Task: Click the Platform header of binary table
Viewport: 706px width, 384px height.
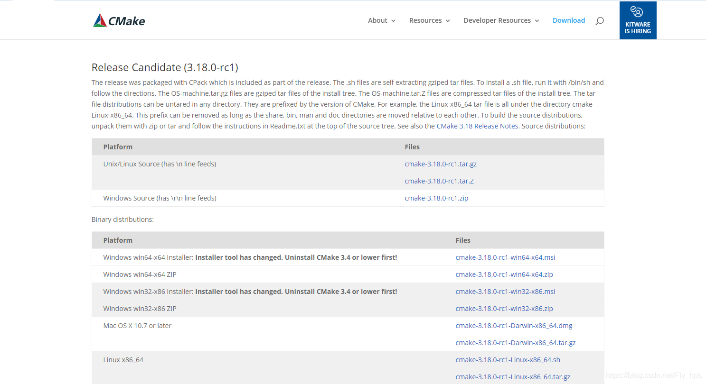Action: point(118,240)
